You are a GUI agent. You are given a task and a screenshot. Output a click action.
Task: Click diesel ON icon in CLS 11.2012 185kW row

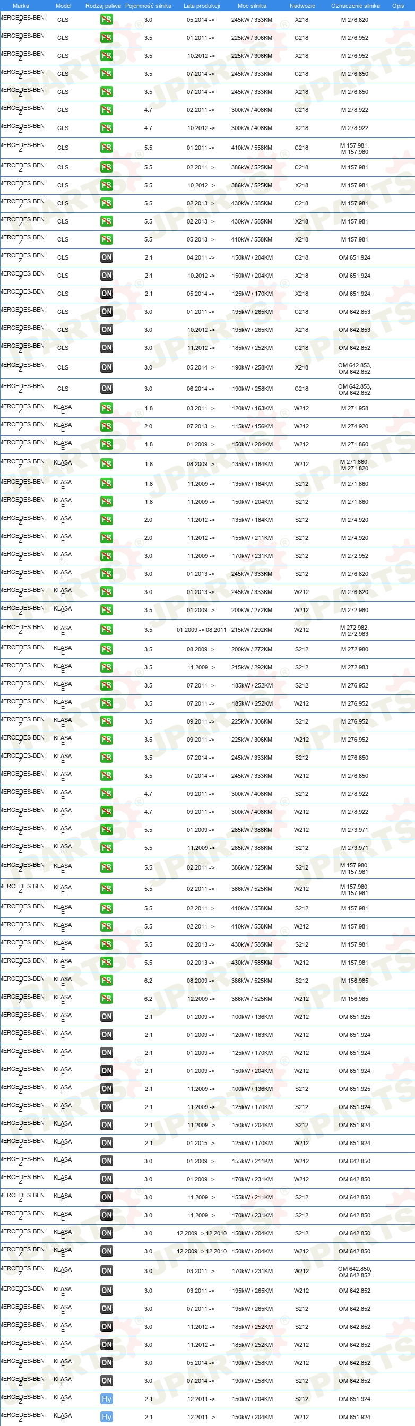click(106, 348)
